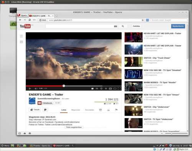
Task: Submit search with the magnifier button
Action: point(123,26)
